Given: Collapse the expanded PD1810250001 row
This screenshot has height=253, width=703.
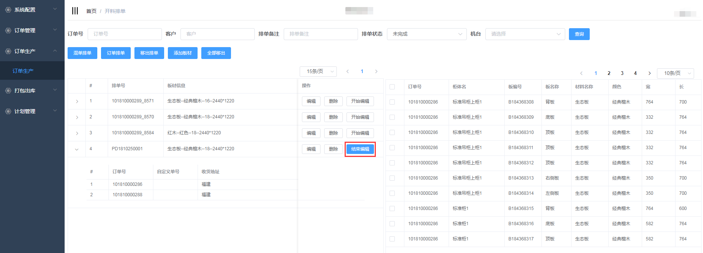Looking at the screenshot, I should [77, 149].
